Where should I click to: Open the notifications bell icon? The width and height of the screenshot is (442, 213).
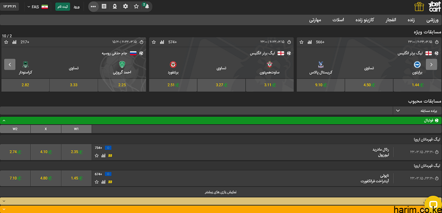[x=147, y=7]
